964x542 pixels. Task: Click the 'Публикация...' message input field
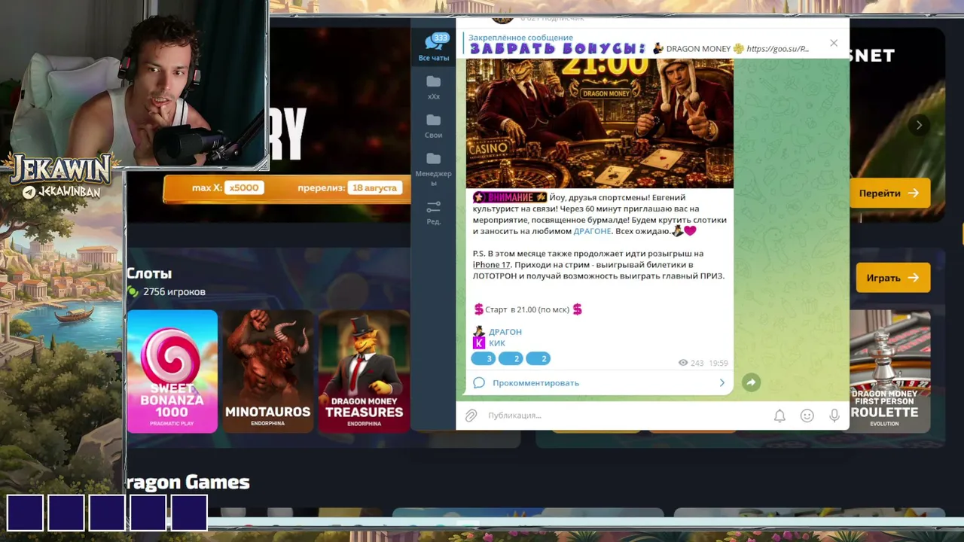tap(624, 416)
